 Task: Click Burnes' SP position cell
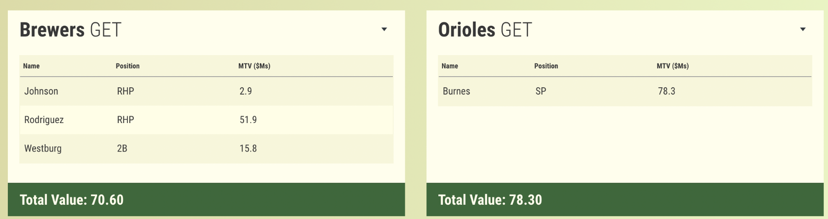tap(540, 91)
